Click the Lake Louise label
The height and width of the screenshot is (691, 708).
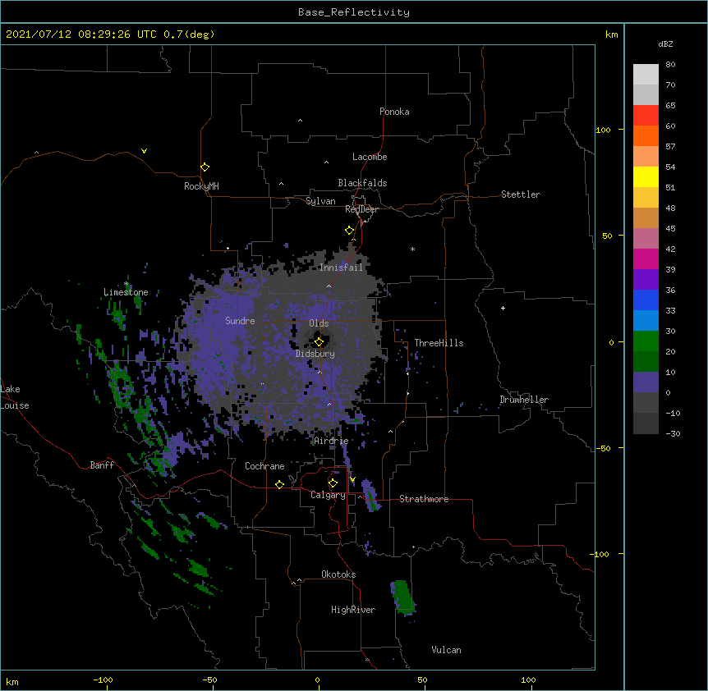point(13,397)
